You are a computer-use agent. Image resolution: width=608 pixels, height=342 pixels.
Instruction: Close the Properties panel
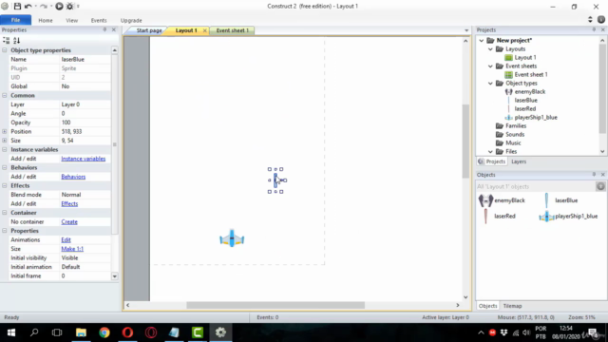tap(114, 29)
